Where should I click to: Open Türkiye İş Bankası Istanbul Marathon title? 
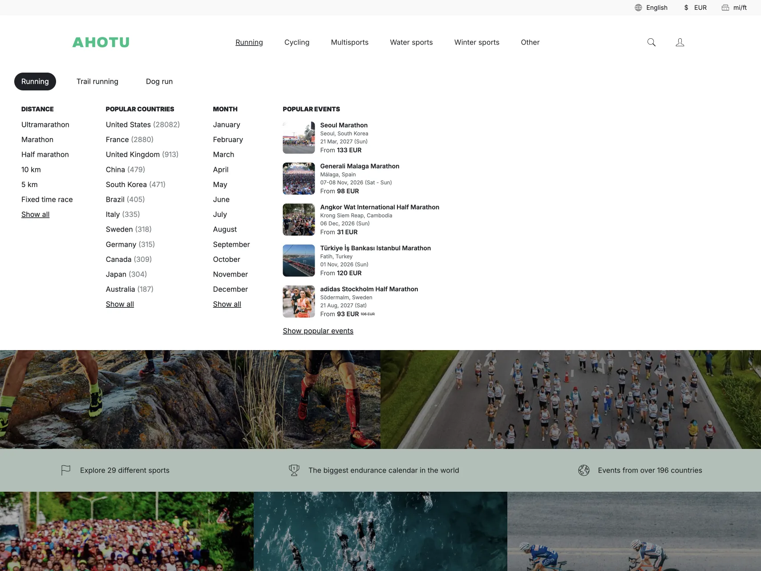[x=376, y=248]
